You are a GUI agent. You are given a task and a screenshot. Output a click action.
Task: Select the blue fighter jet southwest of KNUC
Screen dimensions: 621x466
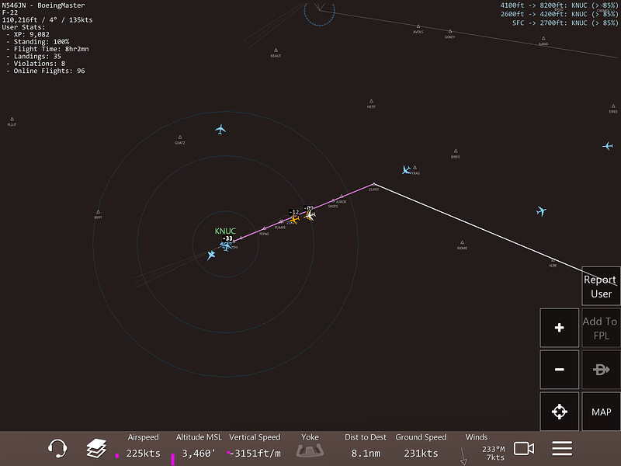(211, 256)
